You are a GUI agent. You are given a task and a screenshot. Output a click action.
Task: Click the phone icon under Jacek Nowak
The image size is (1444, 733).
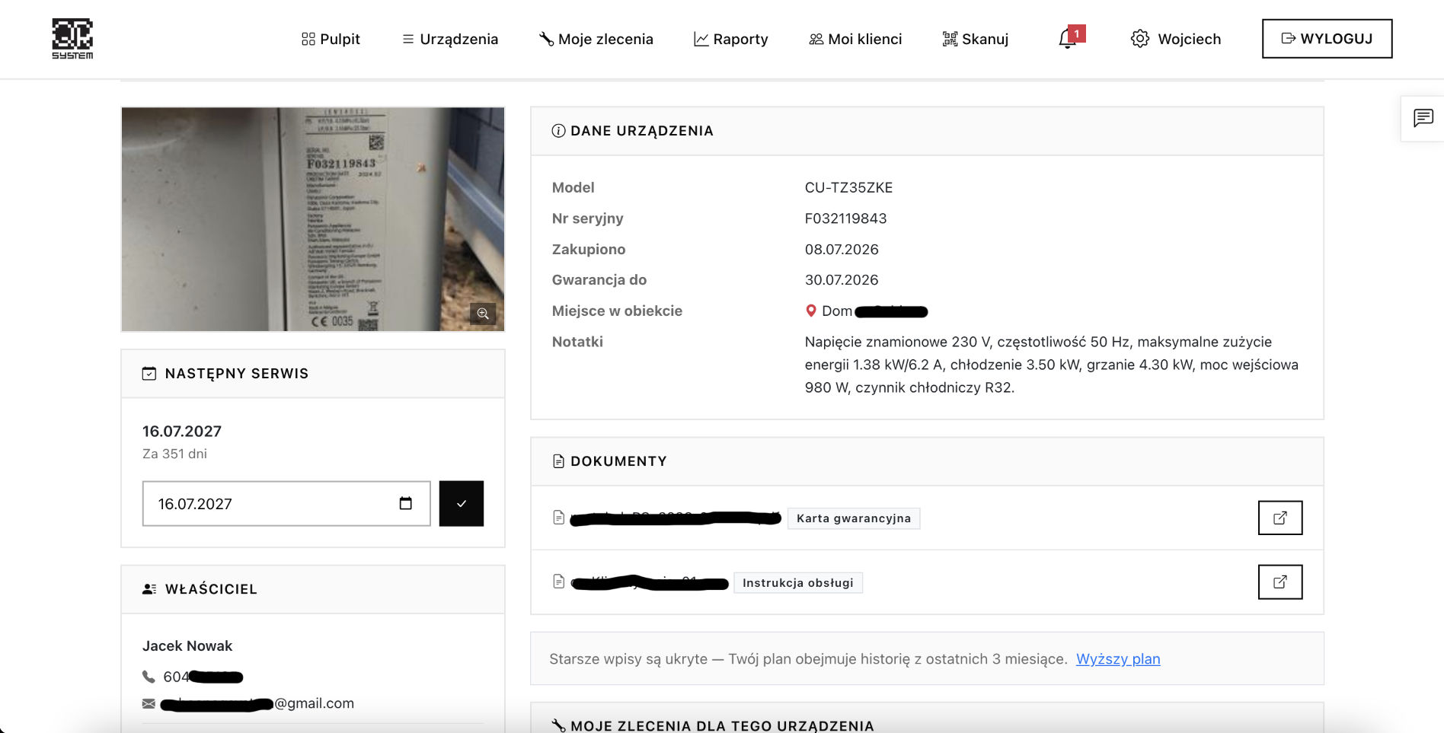coord(149,676)
